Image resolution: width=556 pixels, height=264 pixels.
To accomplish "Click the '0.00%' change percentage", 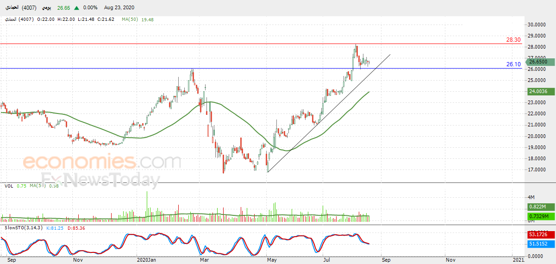I will (90, 8).
